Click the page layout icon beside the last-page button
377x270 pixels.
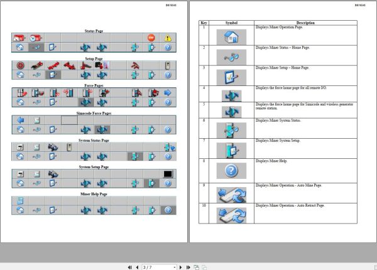click(x=197, y=267)
